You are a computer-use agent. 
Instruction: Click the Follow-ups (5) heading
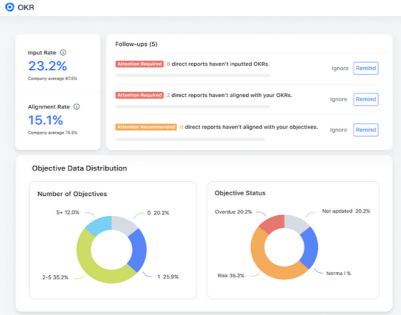136,44
